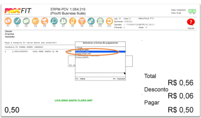Click F2 - Cancelar in payment dialog
Image resolution: width=201 pixels, height=118 pixels.
(119, 79)
